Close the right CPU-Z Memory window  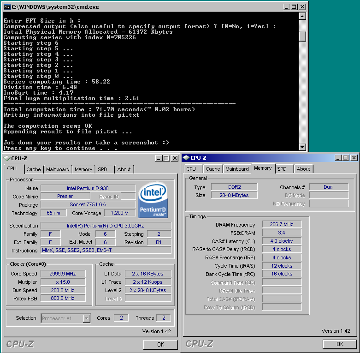click(x=354, y=158)
